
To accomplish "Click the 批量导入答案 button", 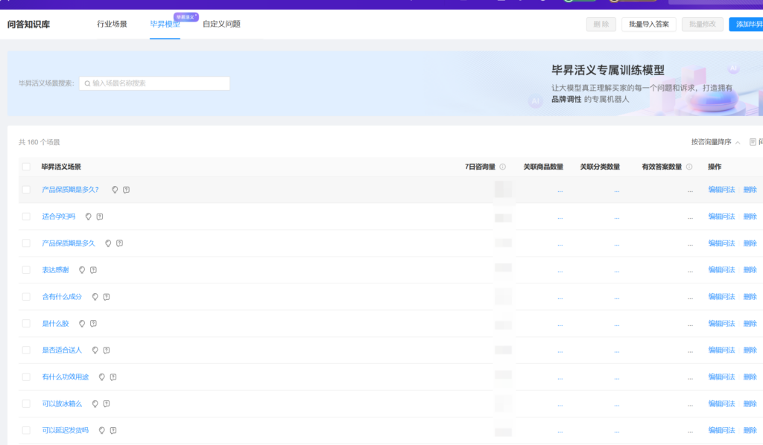I will pyautogui.click(x=649, y=24).
